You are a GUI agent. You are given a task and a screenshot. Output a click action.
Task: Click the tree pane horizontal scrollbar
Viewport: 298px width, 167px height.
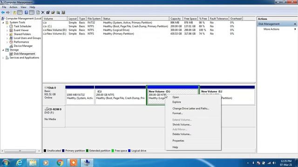pyautogui.click(x=20, y=151)
